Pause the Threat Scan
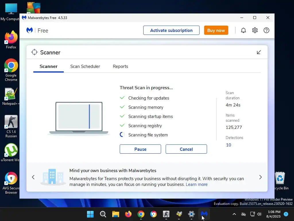Screen dimensions: 294x221 (x=140, y=149)
